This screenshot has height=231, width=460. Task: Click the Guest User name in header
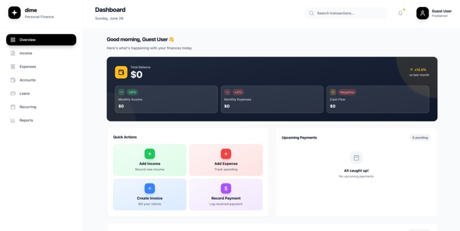click(442, 11)
